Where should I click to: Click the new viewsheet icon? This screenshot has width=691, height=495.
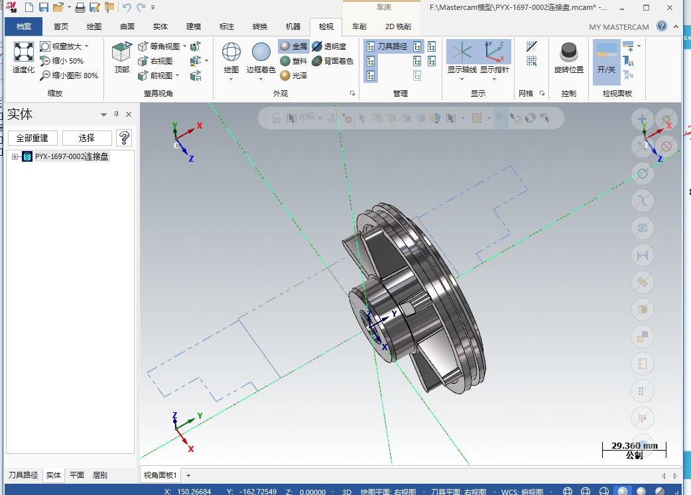628,46
